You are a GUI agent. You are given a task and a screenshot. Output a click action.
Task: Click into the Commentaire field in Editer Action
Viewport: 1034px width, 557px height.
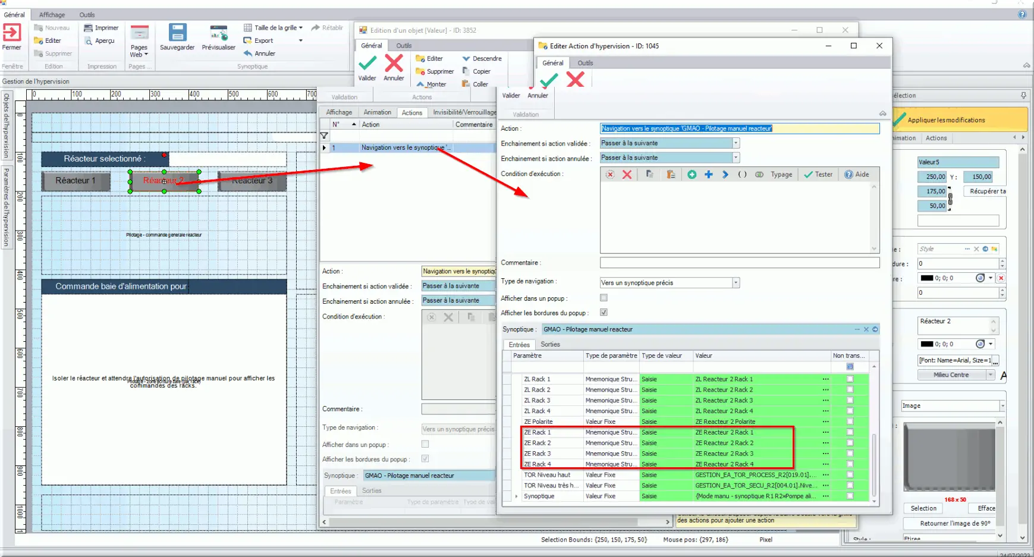[x=739, y=263]
